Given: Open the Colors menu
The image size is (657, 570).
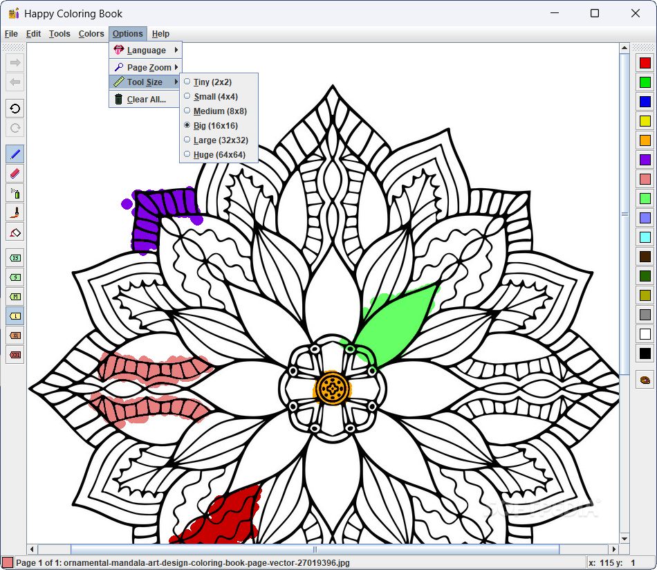Looking at the screenshot, I should 91,34.
